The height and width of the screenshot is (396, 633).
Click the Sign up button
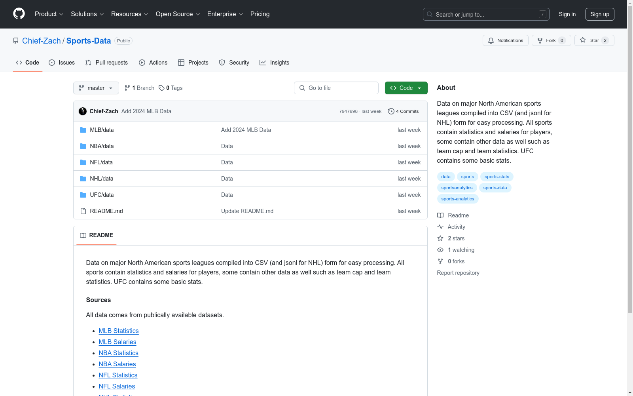600,14
